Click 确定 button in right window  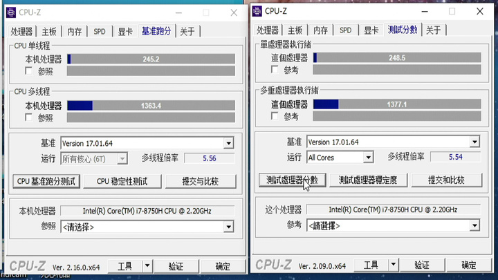pyautogui.click(x=469, y=264)
